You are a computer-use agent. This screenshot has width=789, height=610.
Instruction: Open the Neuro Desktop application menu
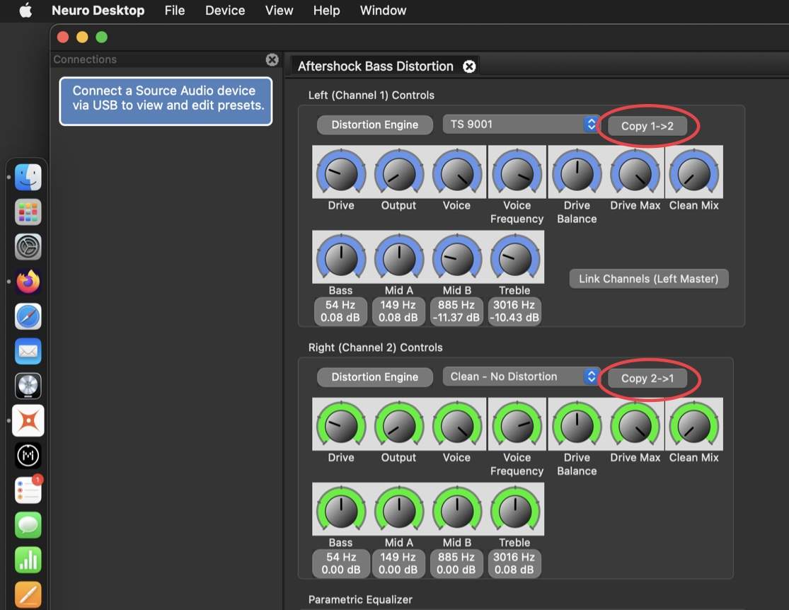[98, 10]
